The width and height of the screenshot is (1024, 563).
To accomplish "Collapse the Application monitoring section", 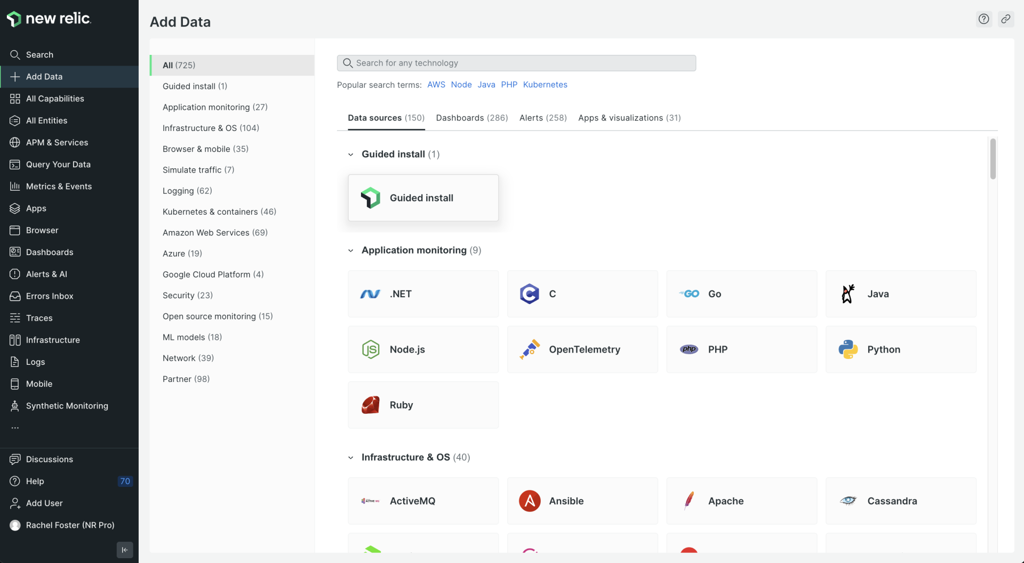I will point(350,250).
